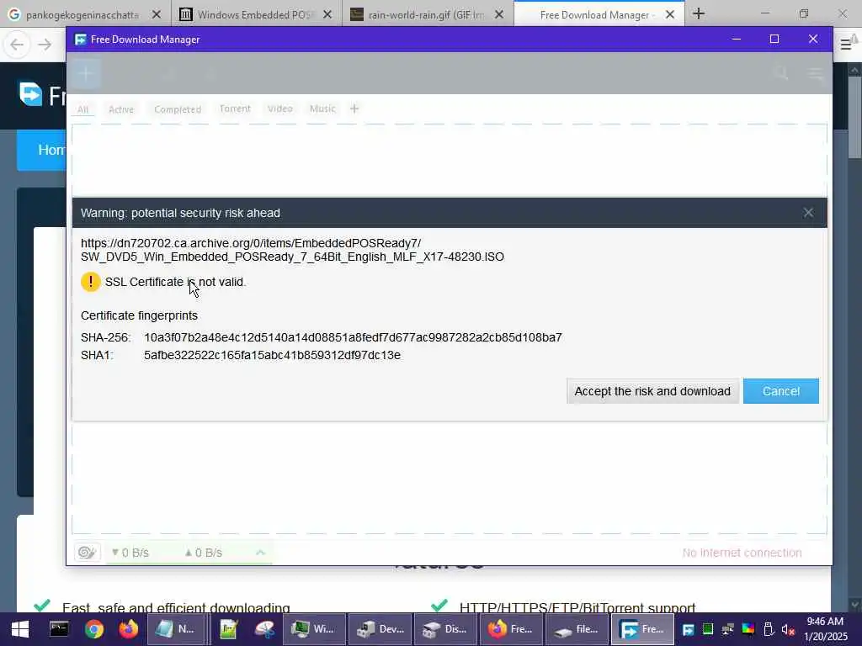Click the download speed 0 B/s indicator

pyautogui.click(x=130, y=553)
